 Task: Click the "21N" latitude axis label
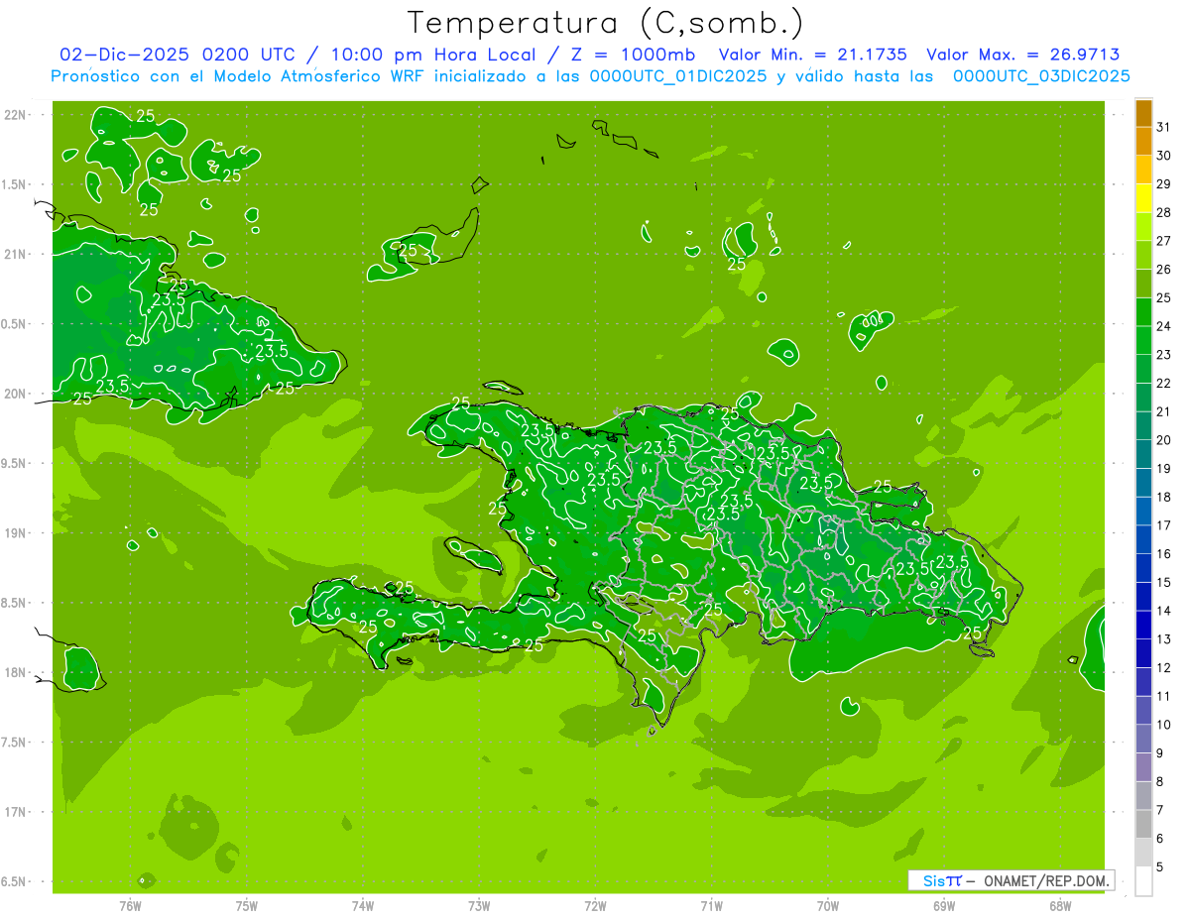16,255
